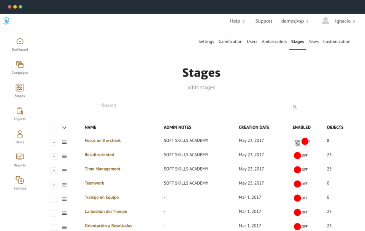The width and height of the screenshot is (365, 231).
Task: Open the Ignacio account dropdown
Action: (x=344, y=21)
